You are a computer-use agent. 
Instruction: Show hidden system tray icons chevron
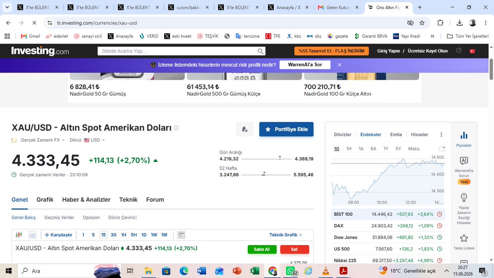[x=446, y=271]
